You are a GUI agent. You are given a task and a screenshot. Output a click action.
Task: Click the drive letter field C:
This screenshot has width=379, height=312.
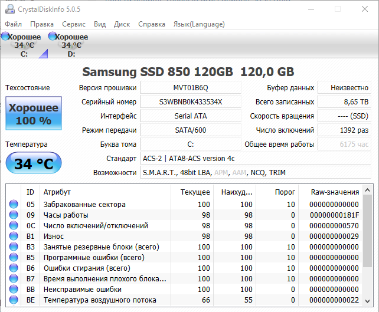coord(191,144)
